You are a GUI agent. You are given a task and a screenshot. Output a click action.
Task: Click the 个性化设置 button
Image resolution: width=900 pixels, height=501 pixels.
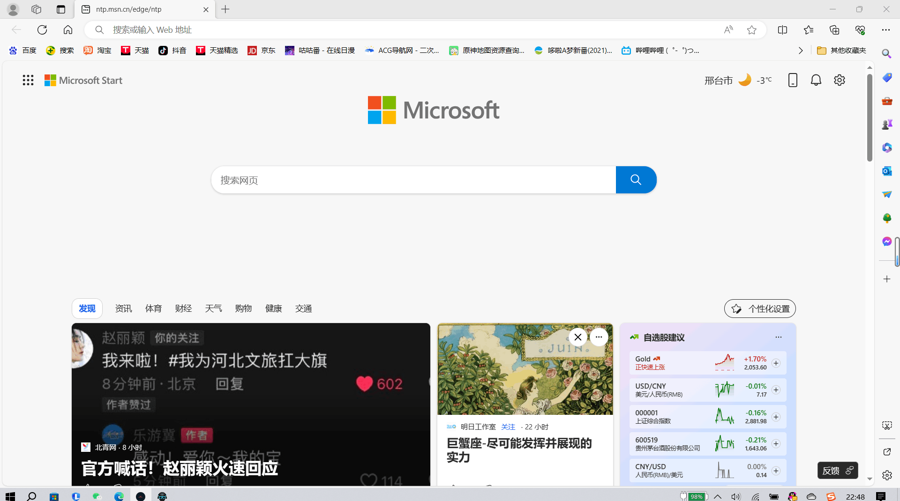759,309
